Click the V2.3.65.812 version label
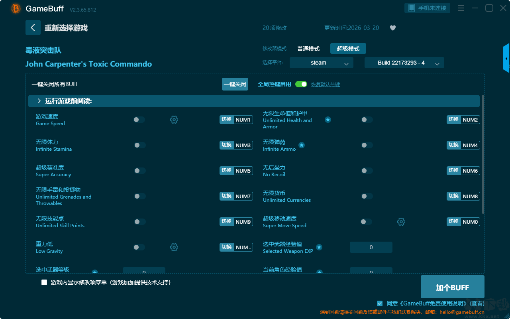510x319 pixels. (x=83, y=10)
